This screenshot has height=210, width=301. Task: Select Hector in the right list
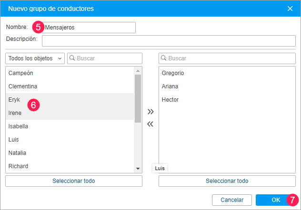pyautogui.click(x=170, y=100)
